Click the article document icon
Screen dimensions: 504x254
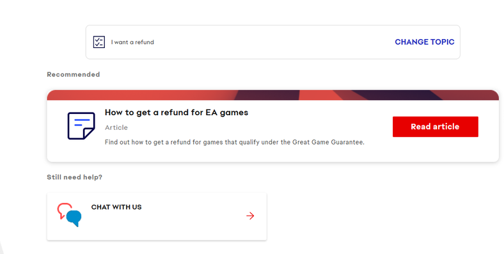(x=81, y=125)
